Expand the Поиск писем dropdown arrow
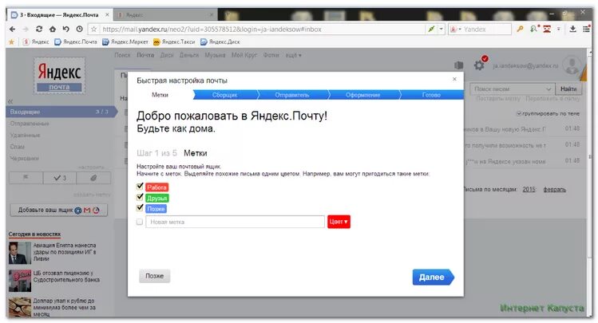The width and height of the screenshot is (598, 323). tap(548, 89)
